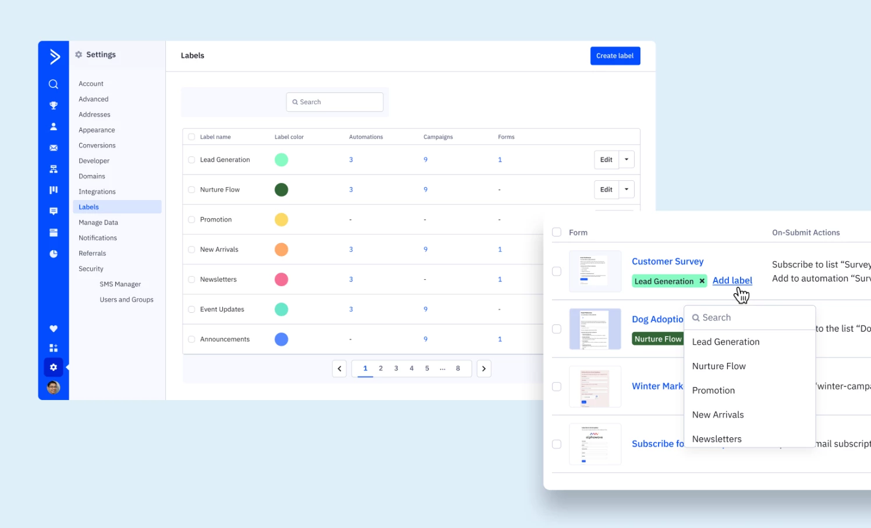Jump to page 8 of labels
The height and width of the screenshot is (528, 871).
pos(458,369)
